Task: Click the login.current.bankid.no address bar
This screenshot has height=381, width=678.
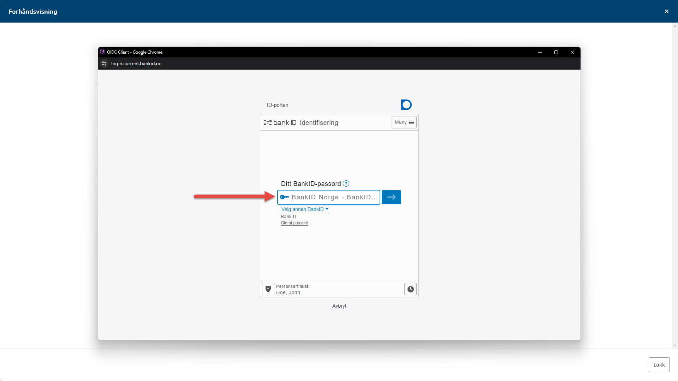Action: pyautogui.click(x=136, y=64)
